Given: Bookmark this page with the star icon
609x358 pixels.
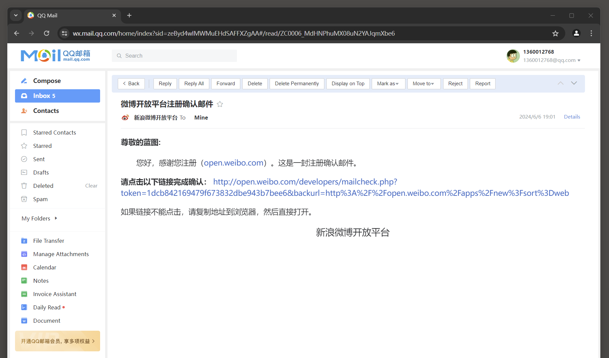Looking at the screenshot, I should (x=555, y=33).
